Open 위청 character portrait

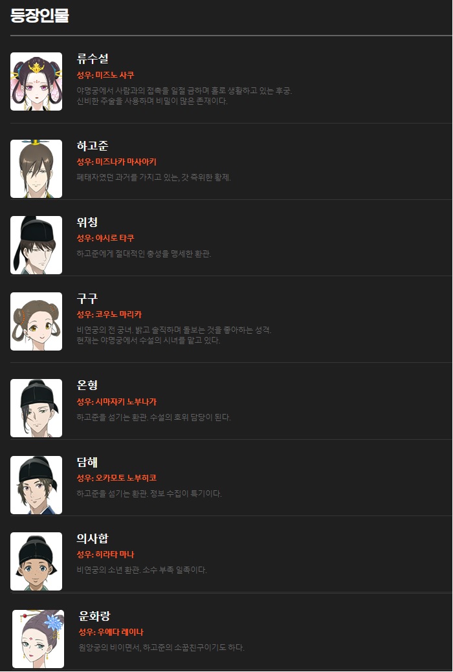coord(36,244)
